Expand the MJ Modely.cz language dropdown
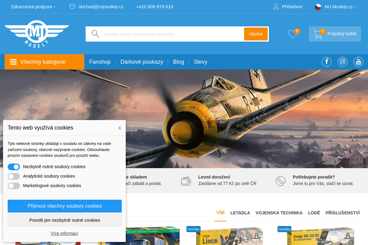Image resolution: width=368 pixels, height=245 pixels. [x=340, y=7]
